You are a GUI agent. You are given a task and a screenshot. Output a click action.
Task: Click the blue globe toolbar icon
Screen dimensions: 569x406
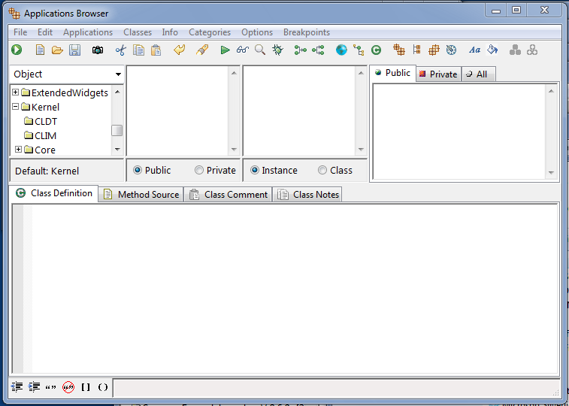[x=341, y=50]
